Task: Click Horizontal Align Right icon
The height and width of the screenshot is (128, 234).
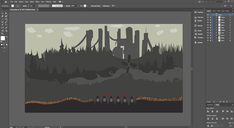Action: click(x=217, y=111)
